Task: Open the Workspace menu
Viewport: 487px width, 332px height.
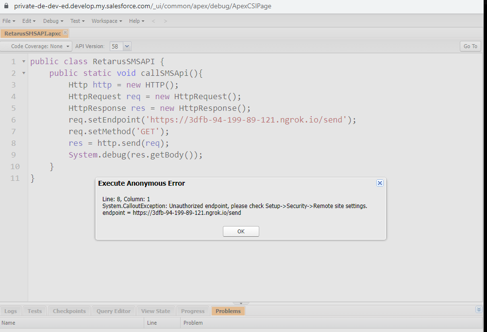Action: [x=107, y=21]
